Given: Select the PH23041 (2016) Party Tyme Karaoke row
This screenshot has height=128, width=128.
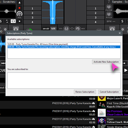Looking at the screenshot, I should pos(48,126).
